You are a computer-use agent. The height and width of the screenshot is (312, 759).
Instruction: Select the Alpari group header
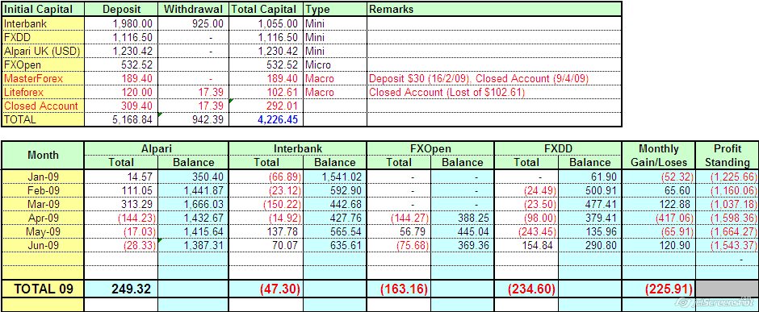pyautogui.click(x=157, y=148)
